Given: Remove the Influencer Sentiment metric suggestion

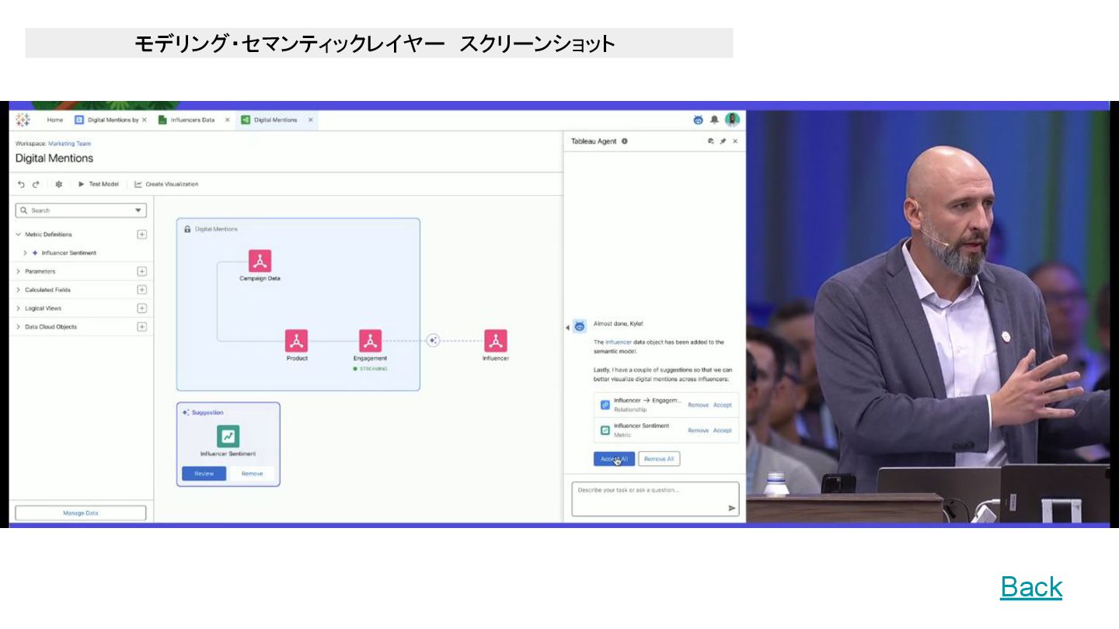Looking at the screenshot, I should coord(698,430).
